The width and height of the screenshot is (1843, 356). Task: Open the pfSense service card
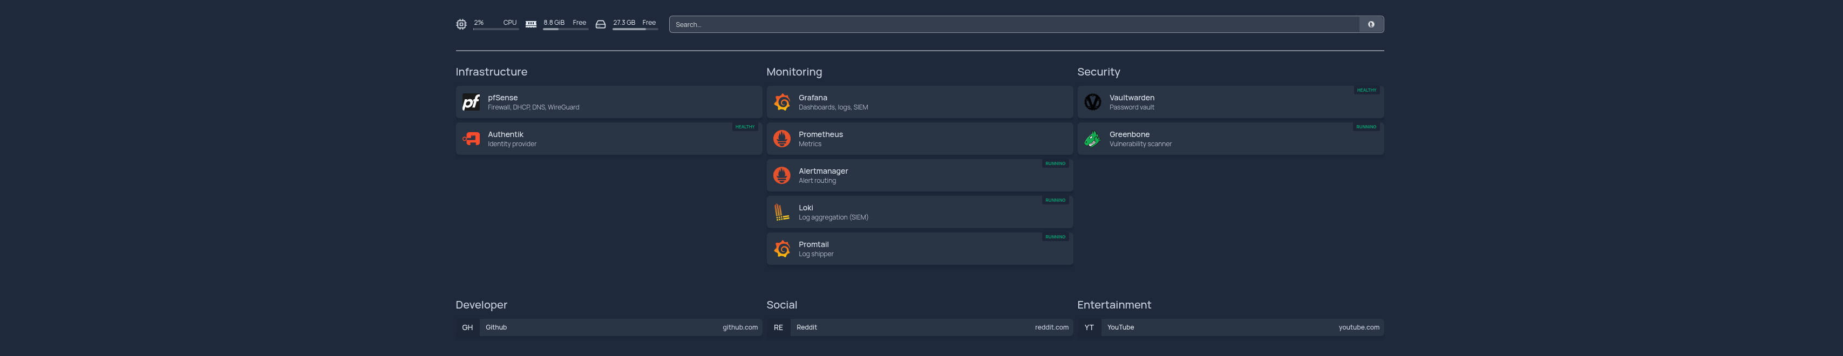coord(609,102)
